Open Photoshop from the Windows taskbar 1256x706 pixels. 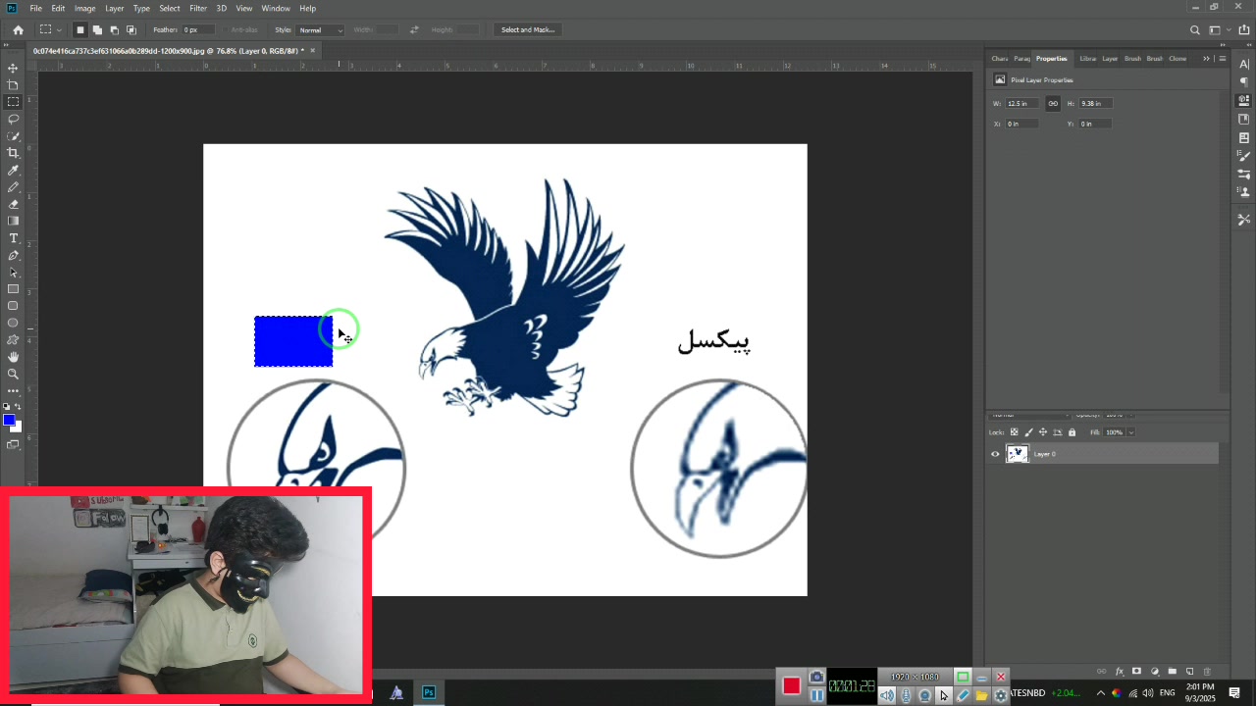coord(429,693)
